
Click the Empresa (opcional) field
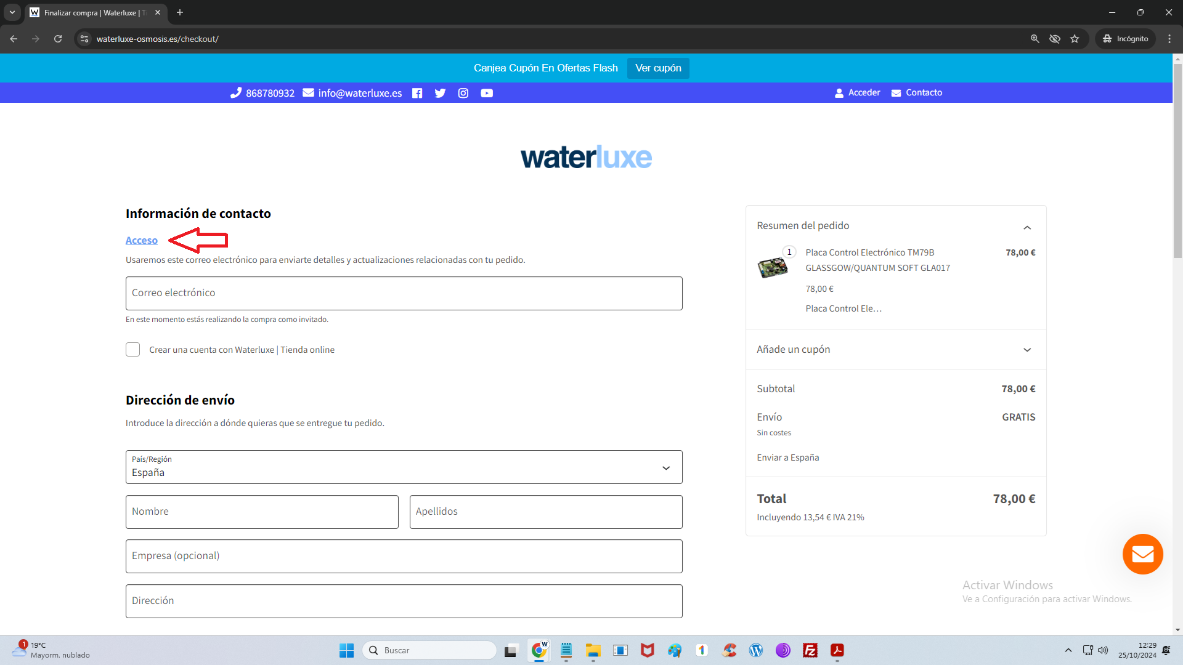coord(404,556)
